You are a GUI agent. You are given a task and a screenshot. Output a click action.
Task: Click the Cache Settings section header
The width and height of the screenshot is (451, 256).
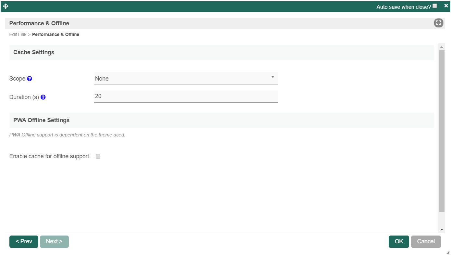(222, 52)
